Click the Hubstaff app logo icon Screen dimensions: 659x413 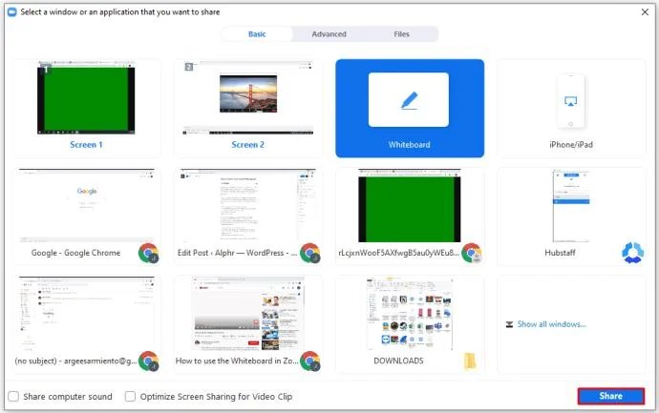point(632,253)
